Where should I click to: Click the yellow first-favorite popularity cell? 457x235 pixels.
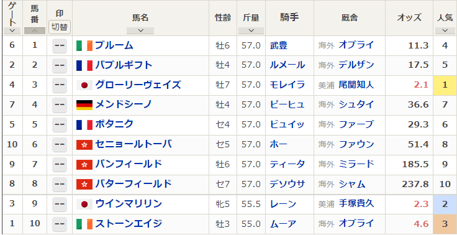[x=445, y=85]
